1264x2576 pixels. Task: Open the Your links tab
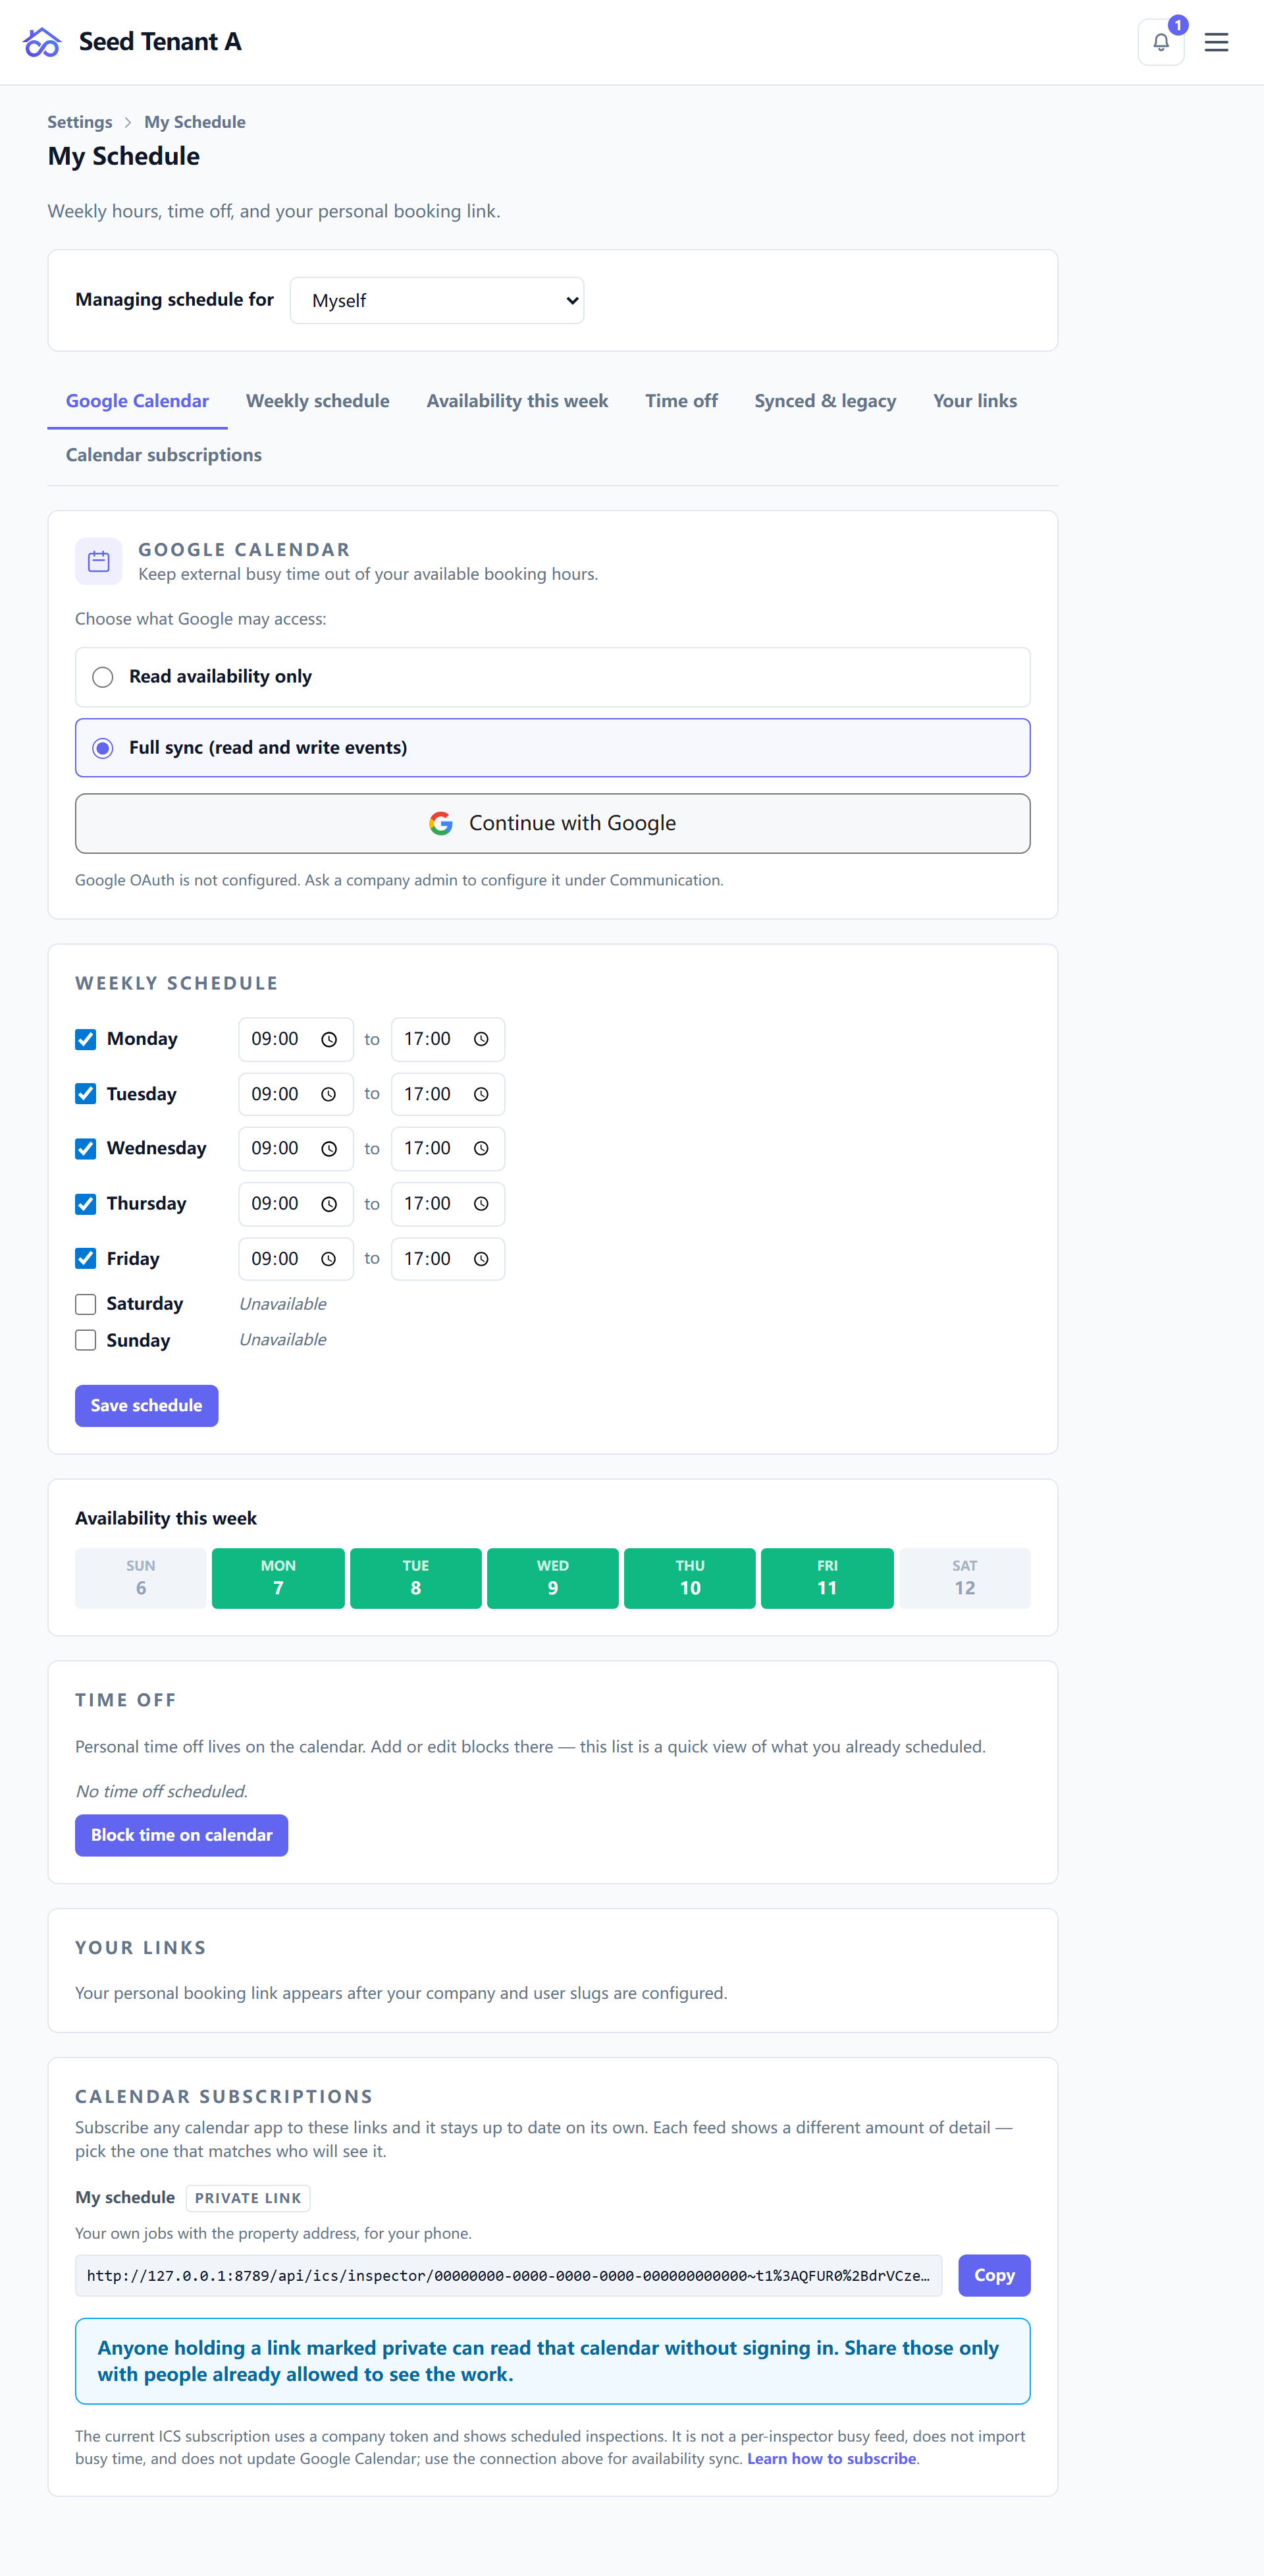click(974, 401)
